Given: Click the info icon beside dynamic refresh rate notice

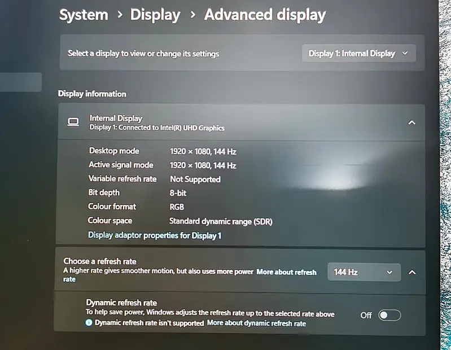Looking at the screenshot, I should coord(89,323).
